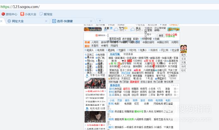
Task: Open the 人民网 link
Action: tap(95, 42)
